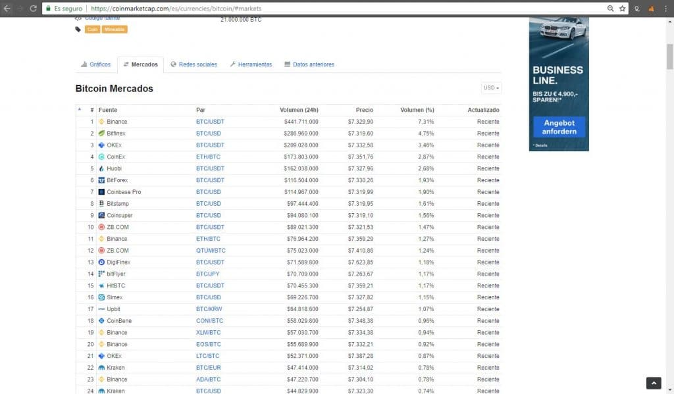Open the BTC/JPY pair link
This screenshot has height=394, width=674.
[207, 274]
